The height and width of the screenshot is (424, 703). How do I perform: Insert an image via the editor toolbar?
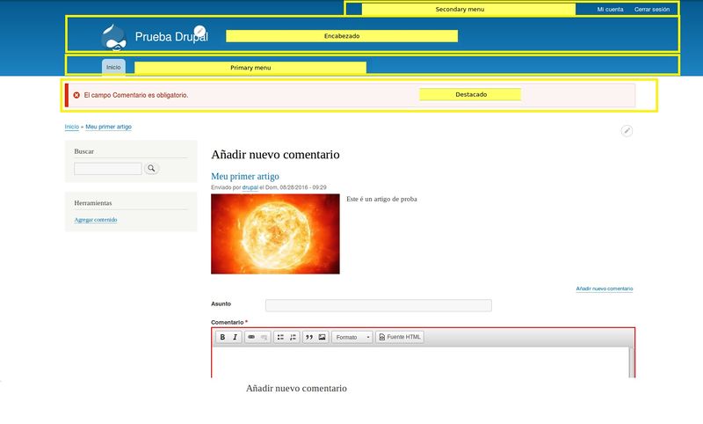point(322,337)
